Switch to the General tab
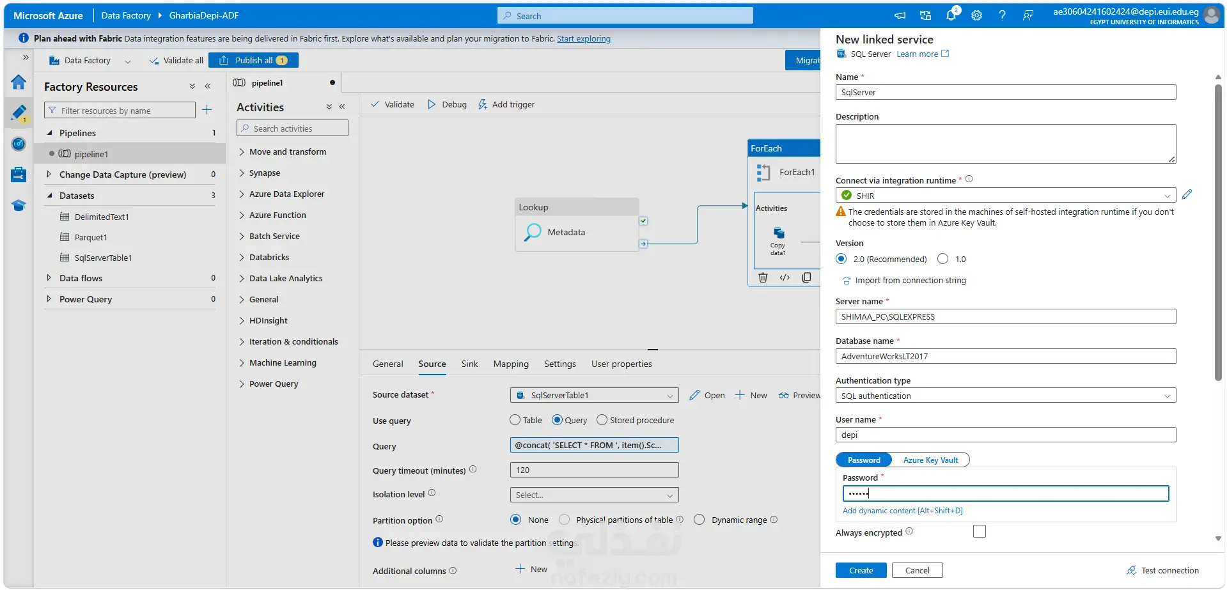This screenshot has height=590, width=1227. 388,364
